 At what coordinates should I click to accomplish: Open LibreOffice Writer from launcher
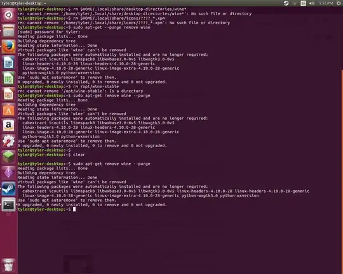(x=8, y=63)
